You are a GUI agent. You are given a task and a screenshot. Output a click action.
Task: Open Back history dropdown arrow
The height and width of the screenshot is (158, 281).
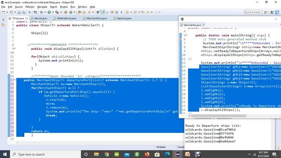click(151, 12)
